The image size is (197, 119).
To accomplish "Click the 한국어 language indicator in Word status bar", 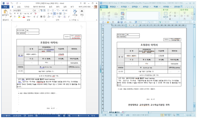I will [x=30, y=116].
